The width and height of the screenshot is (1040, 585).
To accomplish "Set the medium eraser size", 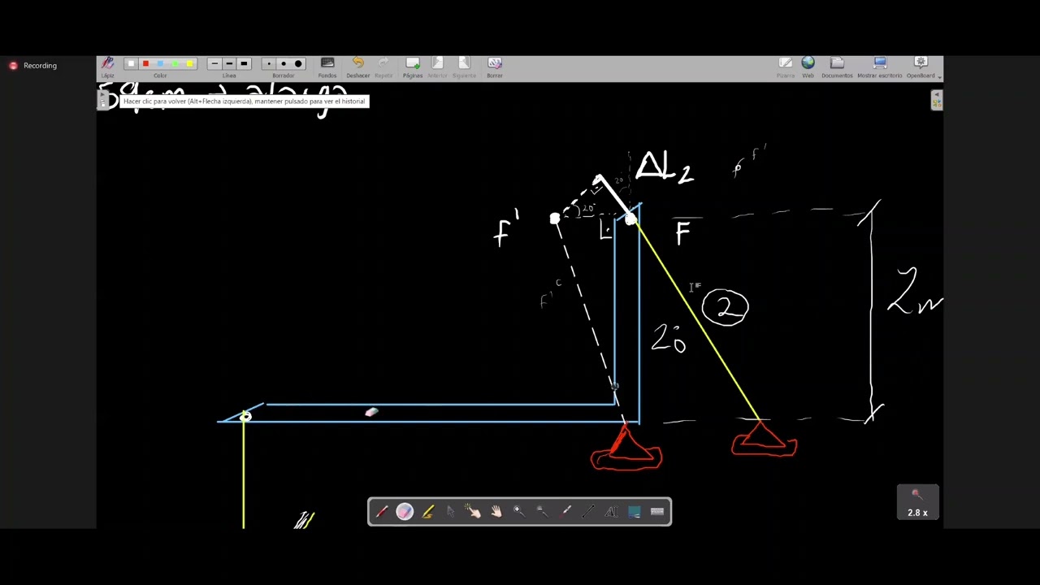I will click(x=284, y=63).
